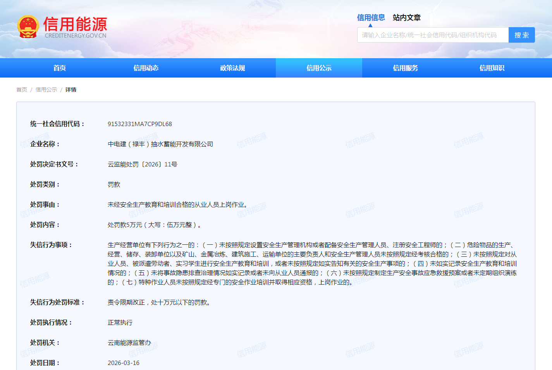
Task: Open the 信用服务 navigation item
Action: tap(405, 68)
